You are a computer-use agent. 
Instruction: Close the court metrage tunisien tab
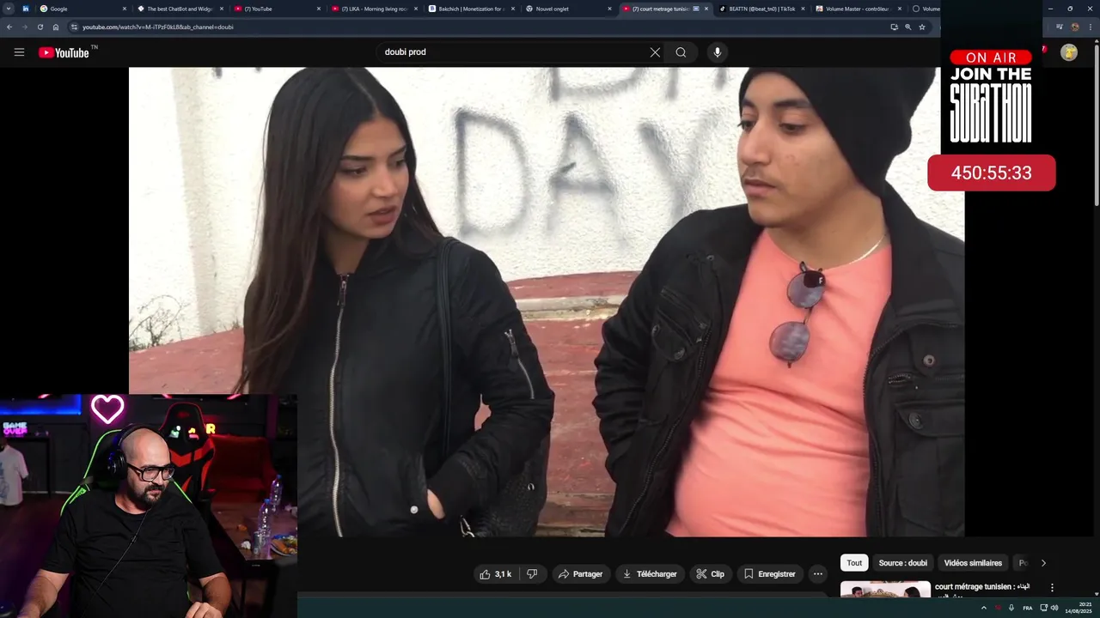coord(706,9)
